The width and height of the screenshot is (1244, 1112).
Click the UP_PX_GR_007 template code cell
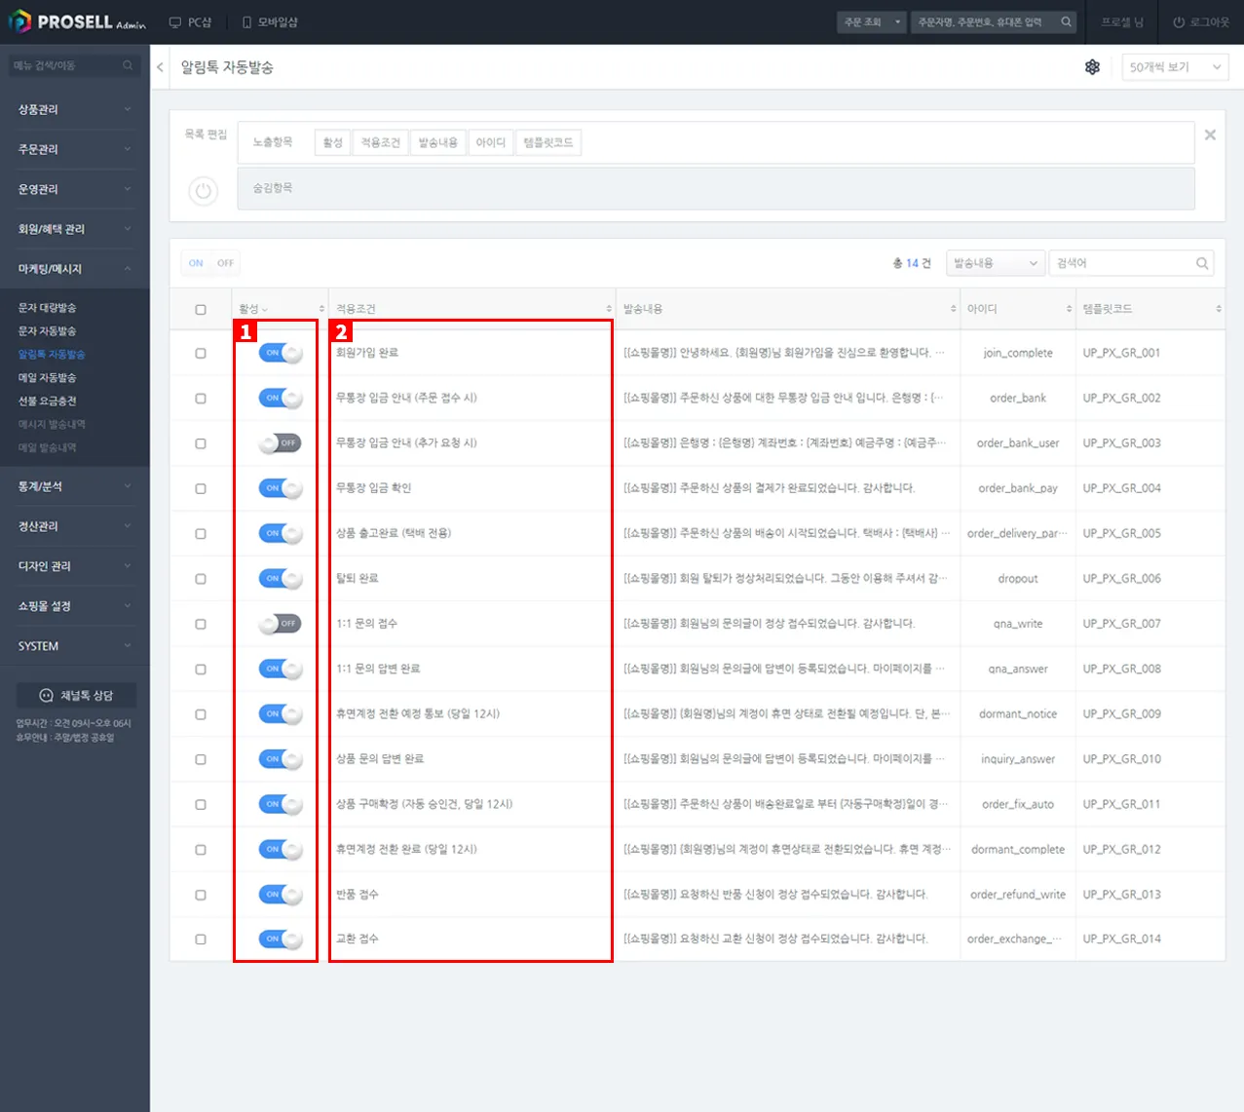pyautogui.click(x=1122, y=624)
